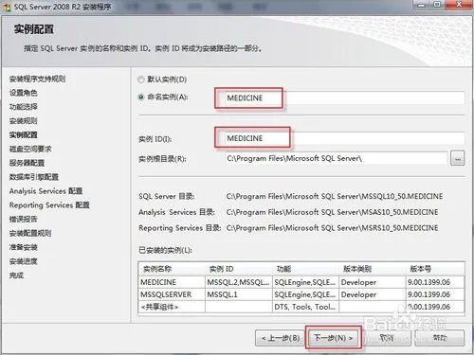The image size is (474, 355).
Task: Click the 功能 column header
Action: point(305,269)
